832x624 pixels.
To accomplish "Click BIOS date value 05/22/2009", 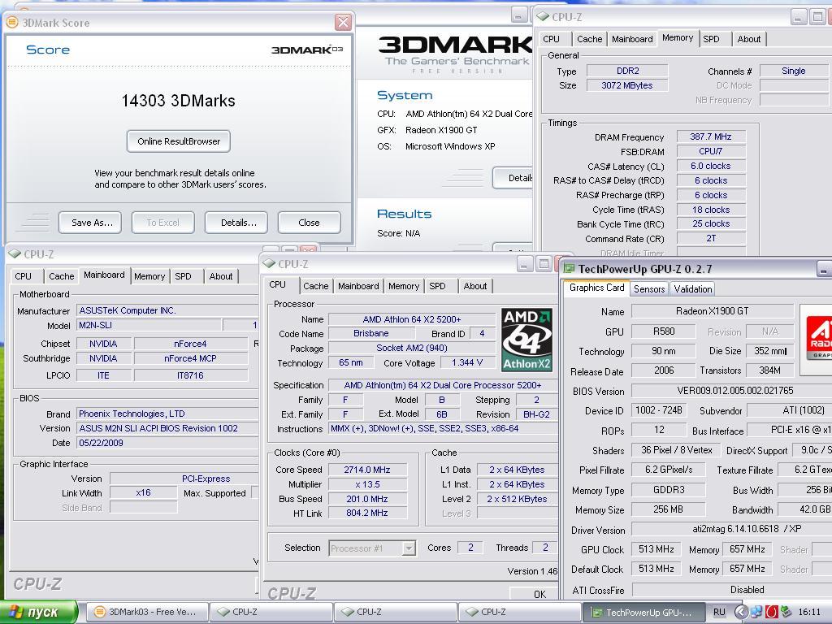I will tap(167, 443).
